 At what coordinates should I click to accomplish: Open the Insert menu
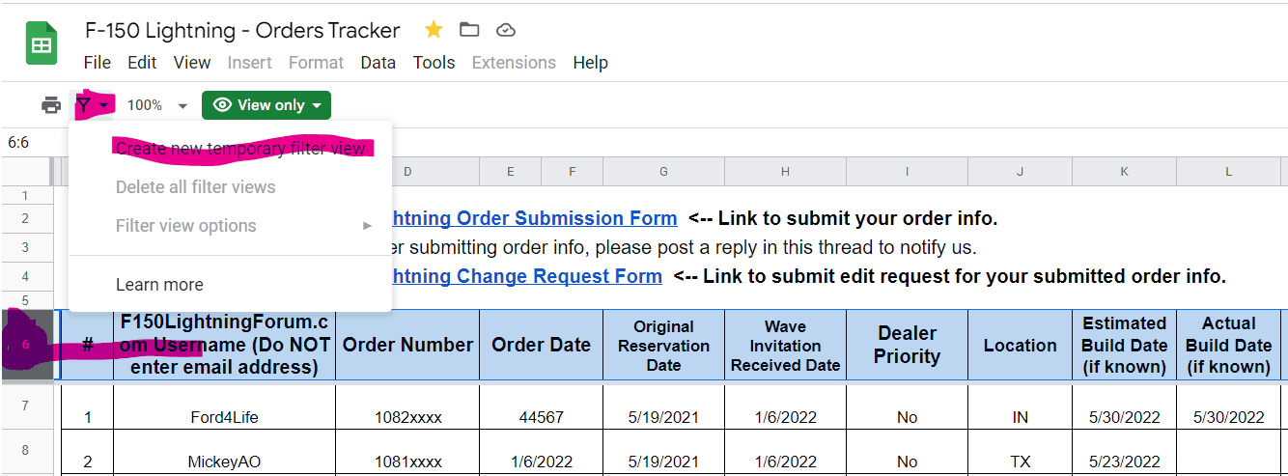[250, 63]
